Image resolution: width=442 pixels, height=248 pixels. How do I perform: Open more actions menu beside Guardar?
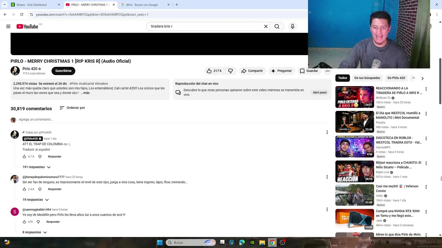tap(327, 71)
